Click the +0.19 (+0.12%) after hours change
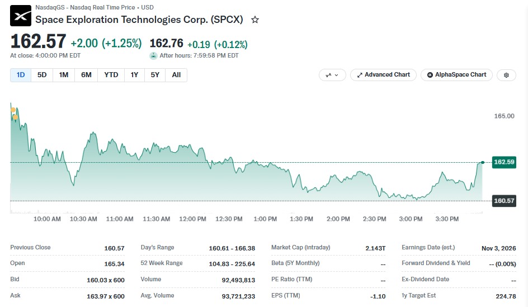Screen dimensions: 528x307 click(x=217, y=44)
